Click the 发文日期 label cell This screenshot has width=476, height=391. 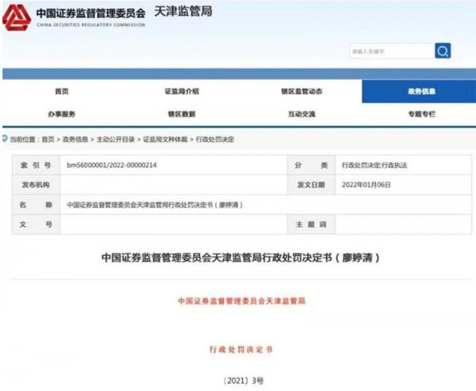tap(311, 185)
